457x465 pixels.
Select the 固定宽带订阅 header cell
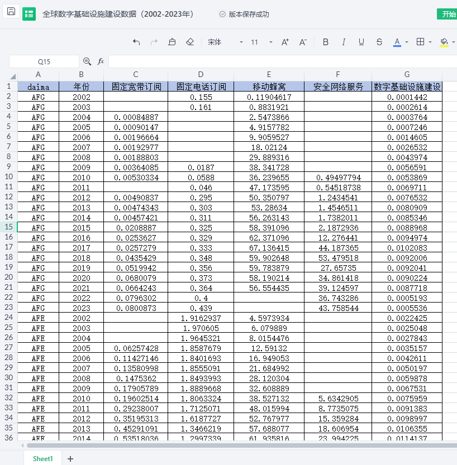[x=136, y=87]
